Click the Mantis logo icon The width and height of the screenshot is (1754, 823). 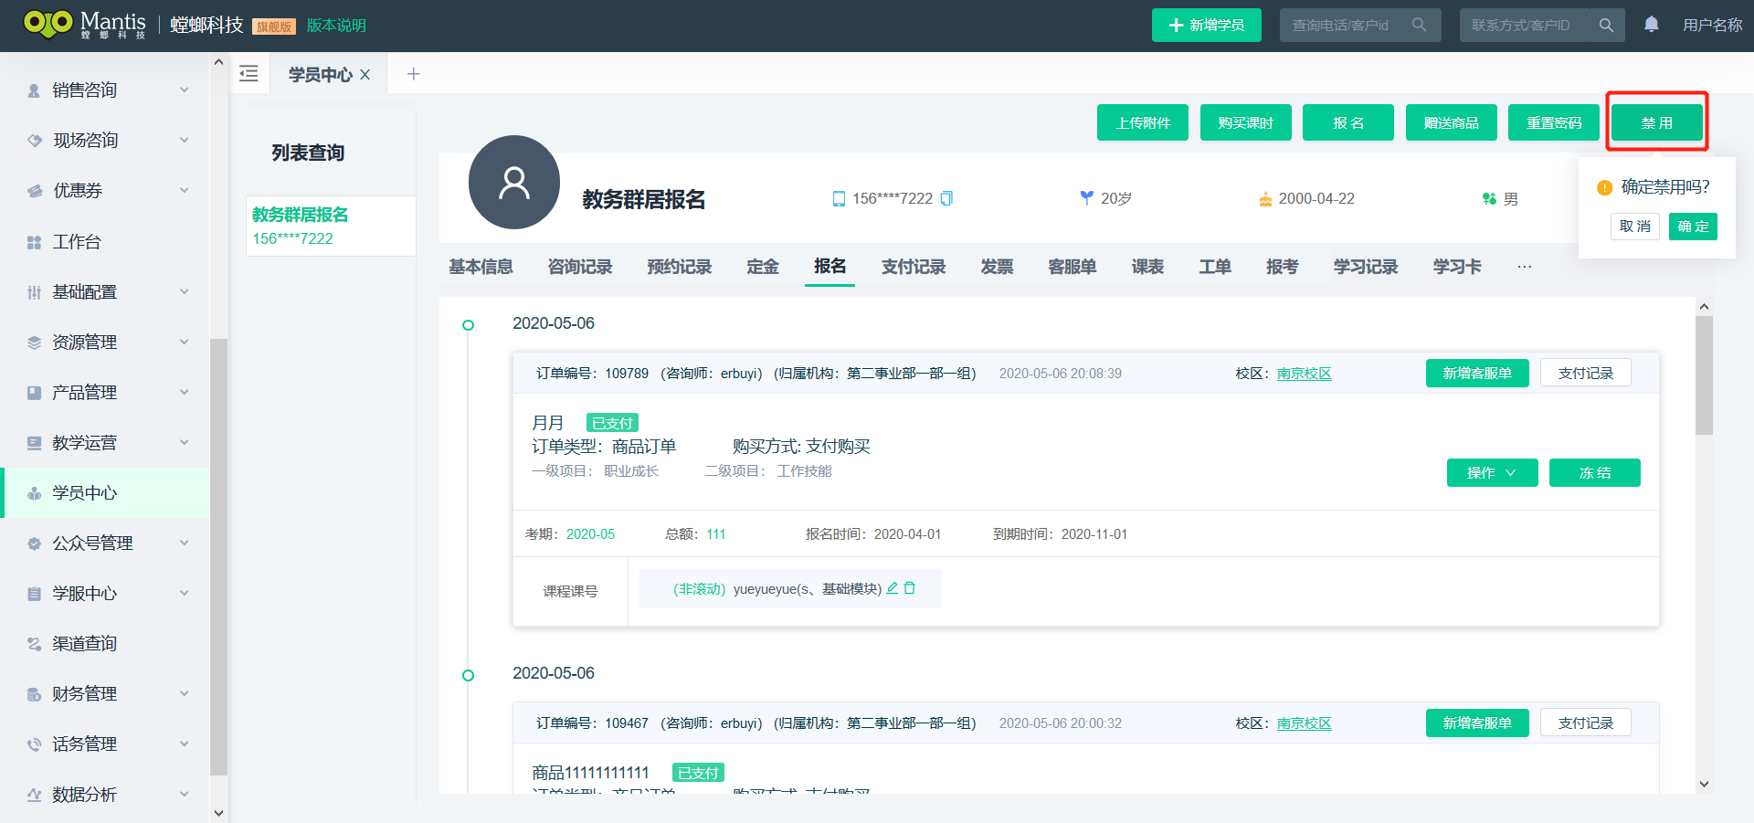[x=48, y=23]
